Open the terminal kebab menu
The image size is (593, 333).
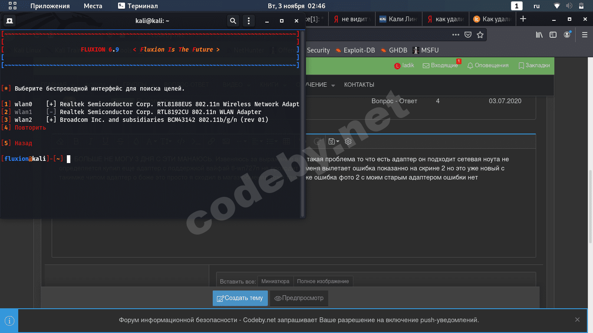point(248,21)
